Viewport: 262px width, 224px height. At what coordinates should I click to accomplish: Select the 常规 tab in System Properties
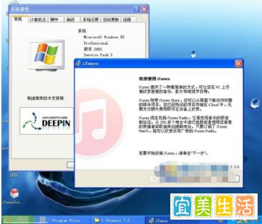pos(19,19)
